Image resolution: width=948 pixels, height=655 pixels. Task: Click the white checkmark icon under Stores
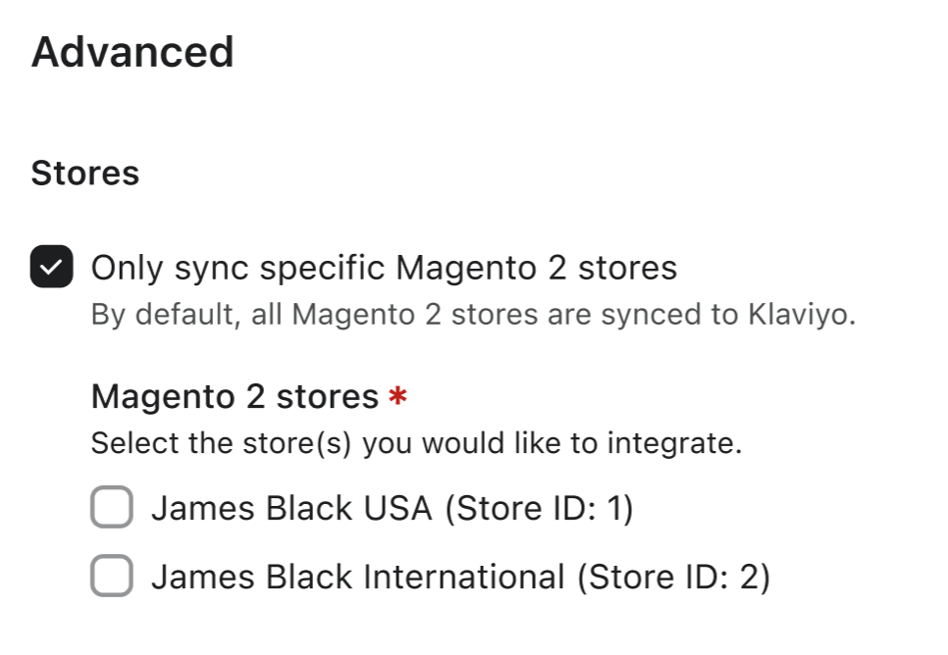[52, 268]
